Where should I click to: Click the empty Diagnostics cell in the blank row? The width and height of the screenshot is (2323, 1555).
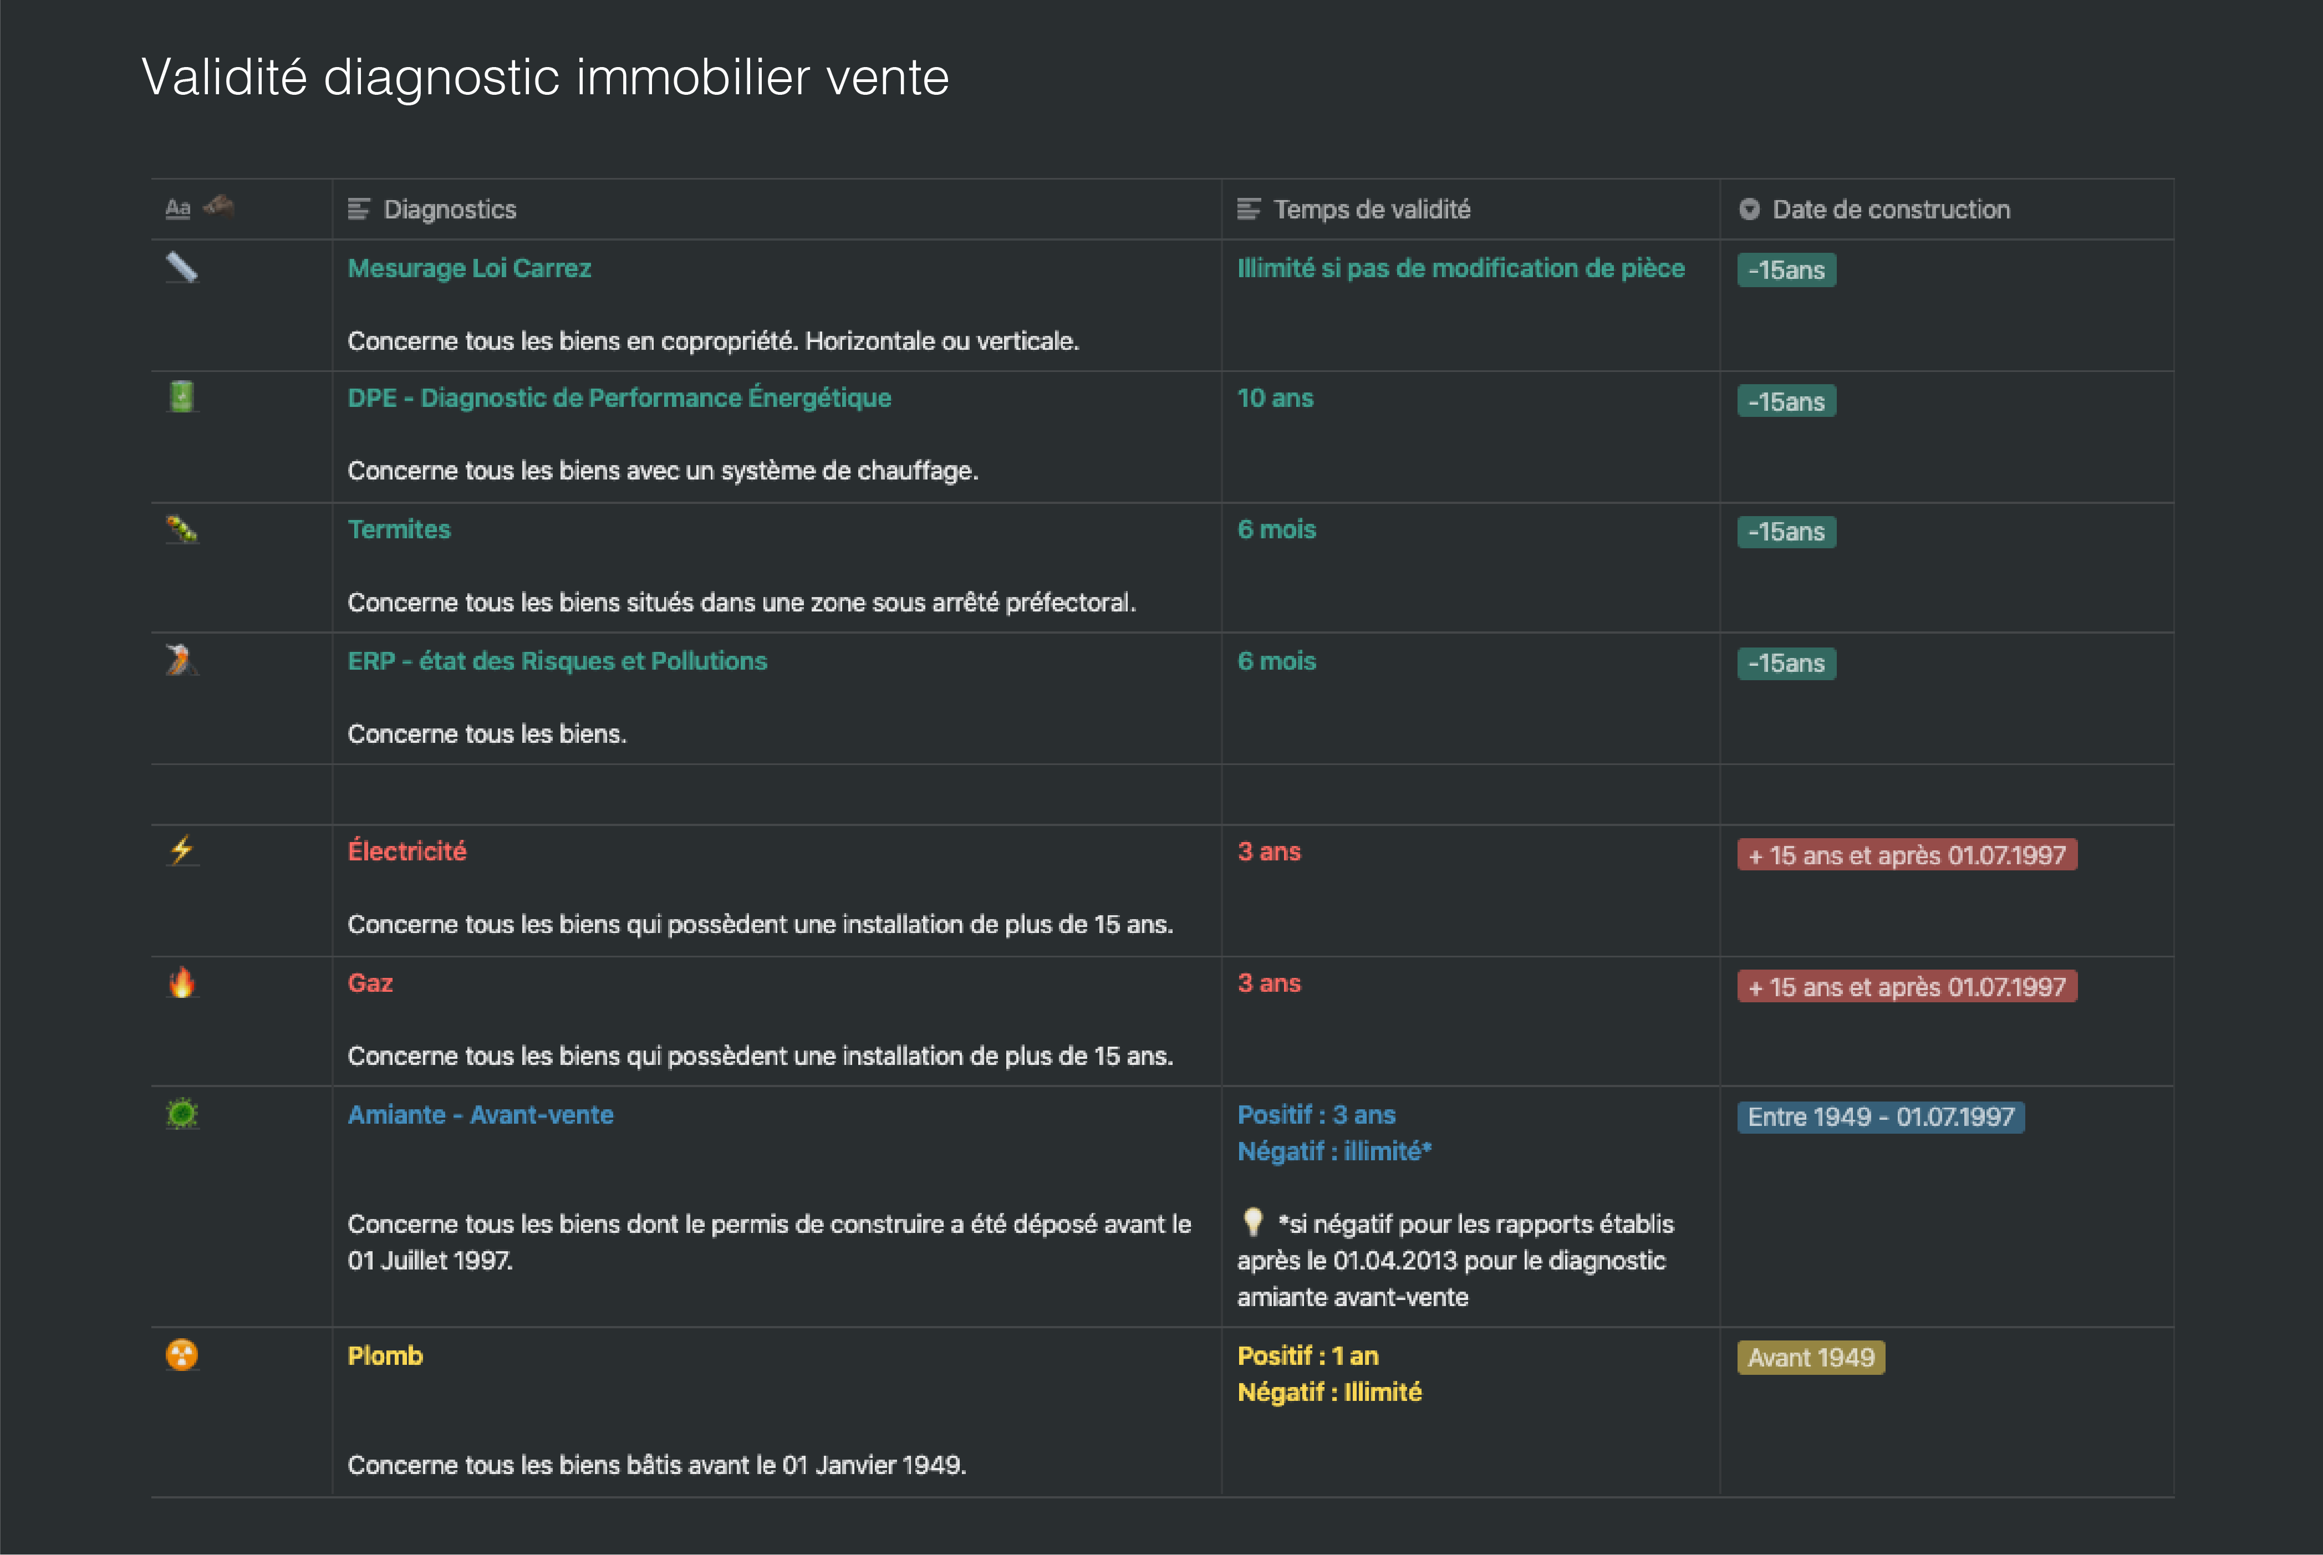[x=777, y=794]
